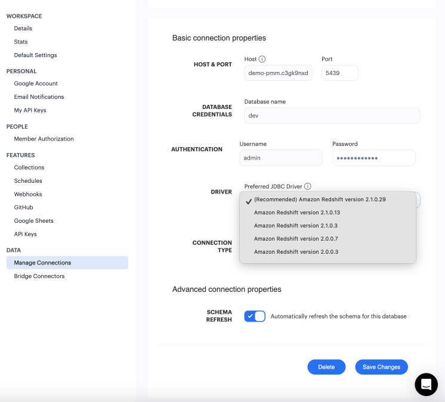
Task: Open the Webhooks settings
Action: [28, 194]
